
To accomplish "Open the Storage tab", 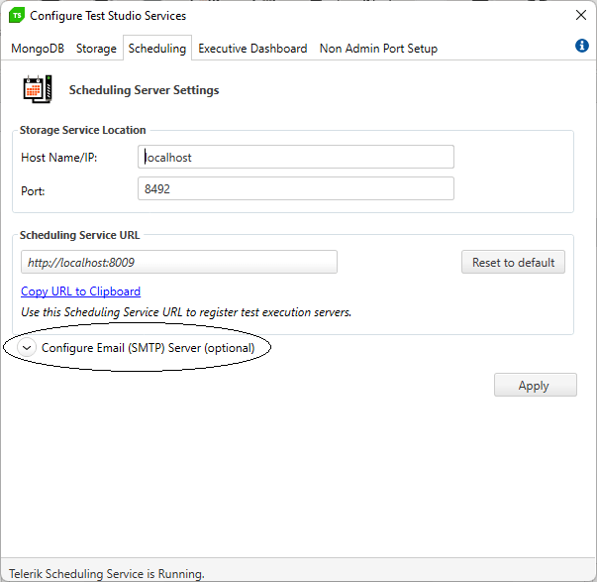I will tap(96, 49).
